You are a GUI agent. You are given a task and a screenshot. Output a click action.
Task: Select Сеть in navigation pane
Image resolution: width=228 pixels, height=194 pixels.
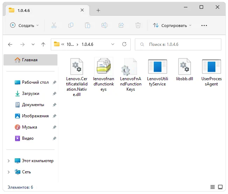coord(23,172)
